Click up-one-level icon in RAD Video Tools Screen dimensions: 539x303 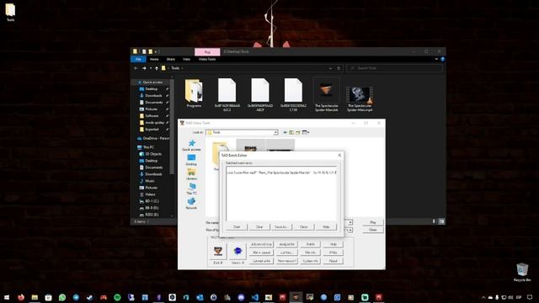[291, 132]
